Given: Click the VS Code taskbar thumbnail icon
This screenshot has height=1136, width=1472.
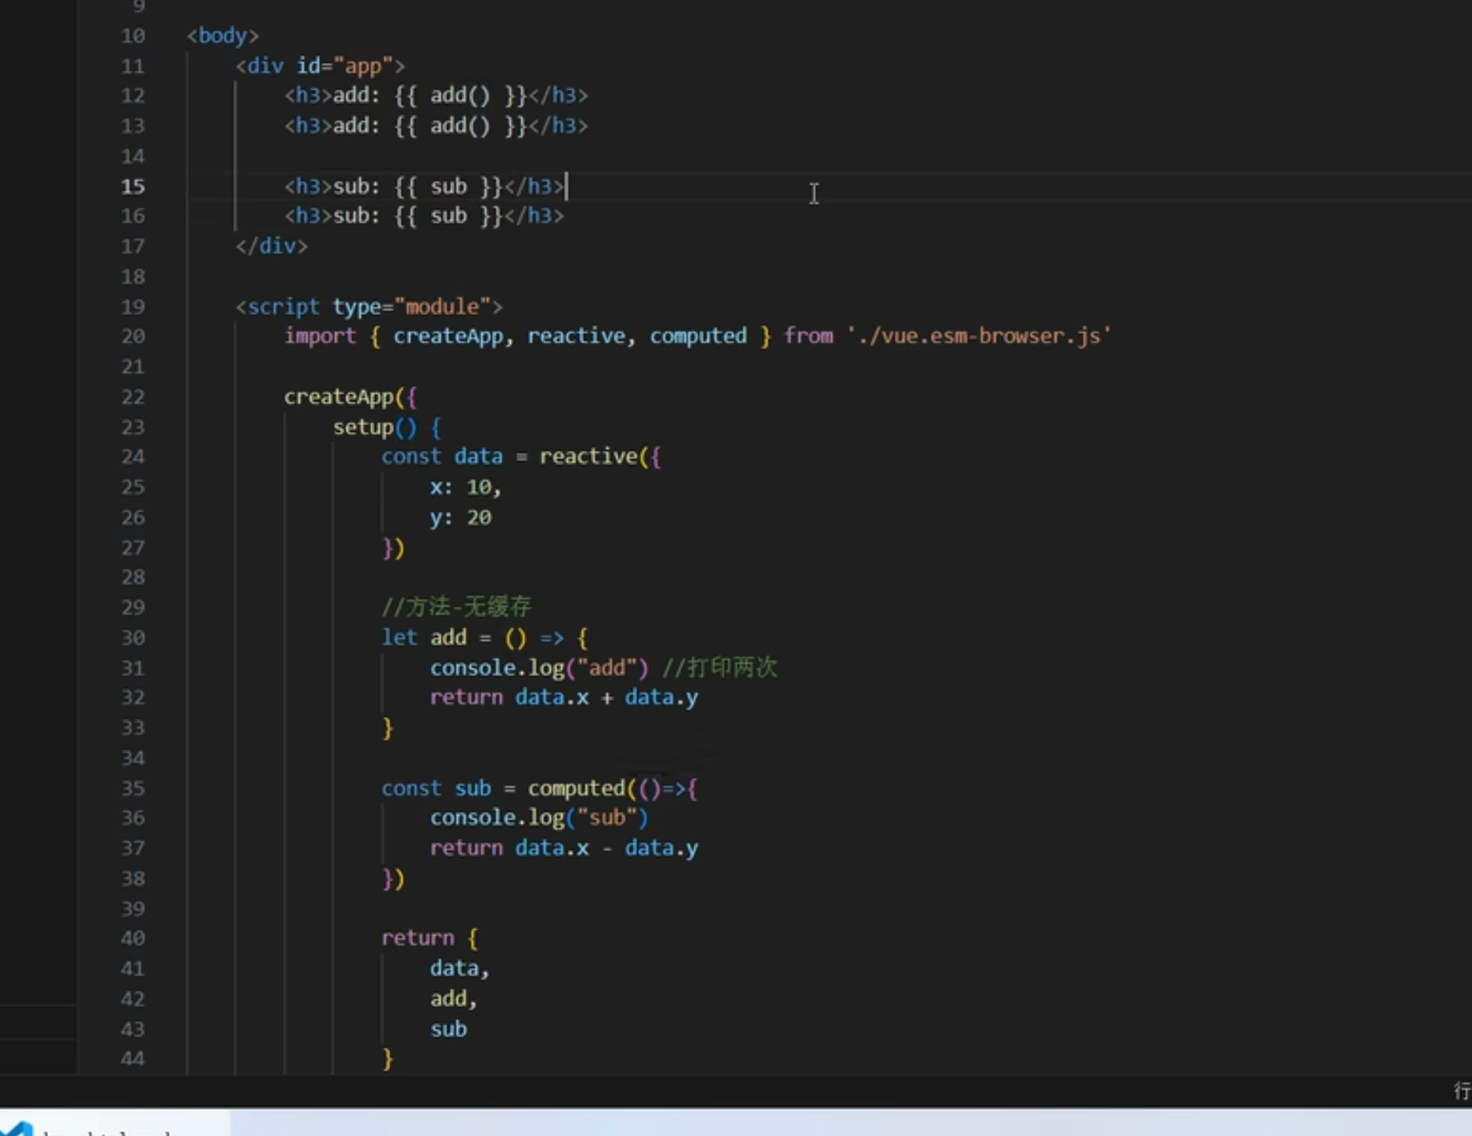Looking at the screenshot, I should click(x=17, y=1128).
